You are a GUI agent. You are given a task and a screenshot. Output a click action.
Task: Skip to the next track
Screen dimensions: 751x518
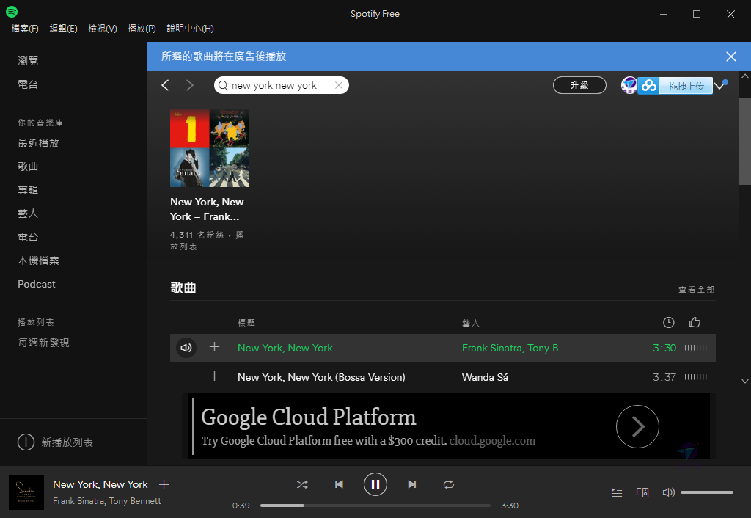point(412,484)
